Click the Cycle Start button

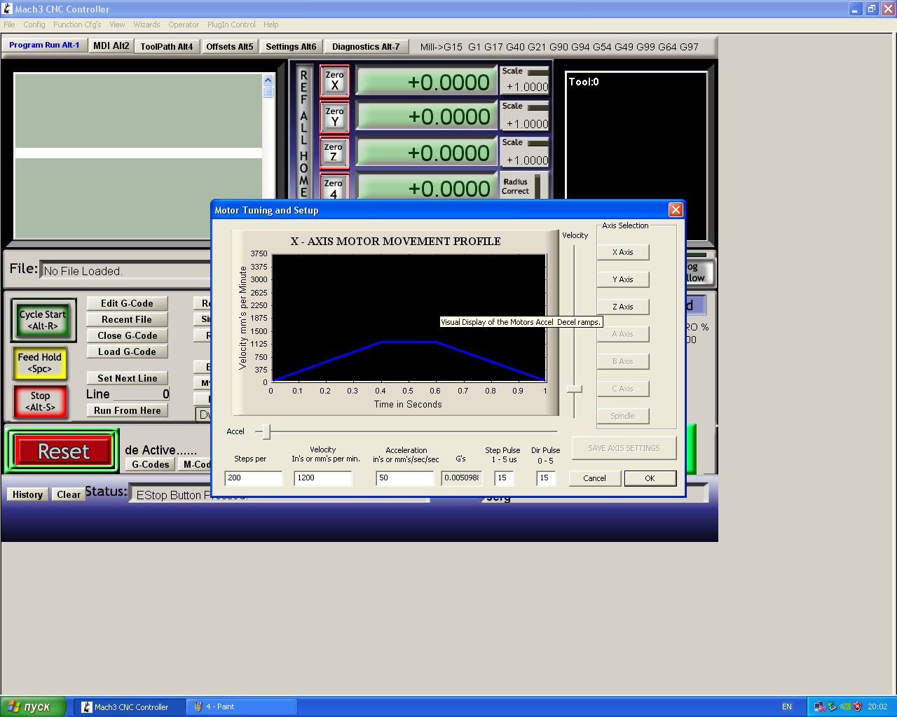point(43,320)
